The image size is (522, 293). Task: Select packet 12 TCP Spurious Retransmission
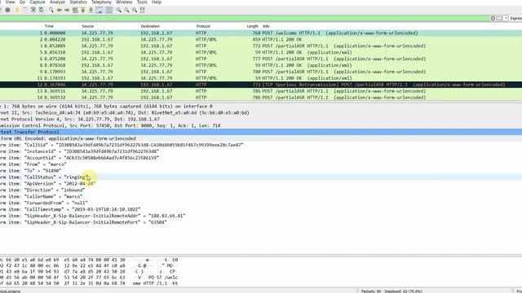pos(261,85)
